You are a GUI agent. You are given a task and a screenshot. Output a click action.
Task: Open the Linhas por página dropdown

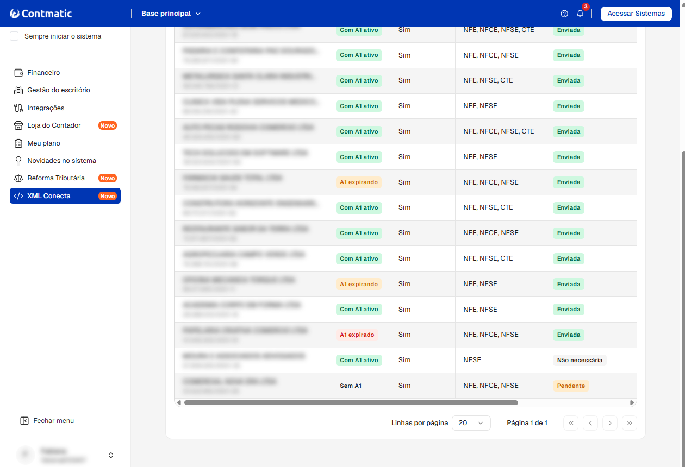coord(471,423)
